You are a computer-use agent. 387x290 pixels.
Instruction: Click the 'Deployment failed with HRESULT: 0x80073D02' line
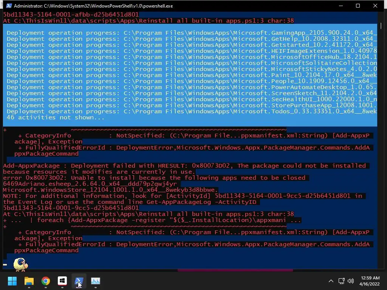click(x=184, y=166)
